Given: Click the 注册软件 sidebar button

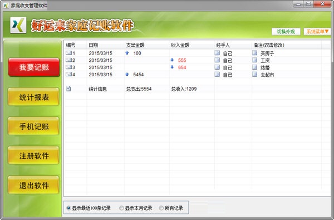Looking at the screenshot, I should (x=33, y=155).
